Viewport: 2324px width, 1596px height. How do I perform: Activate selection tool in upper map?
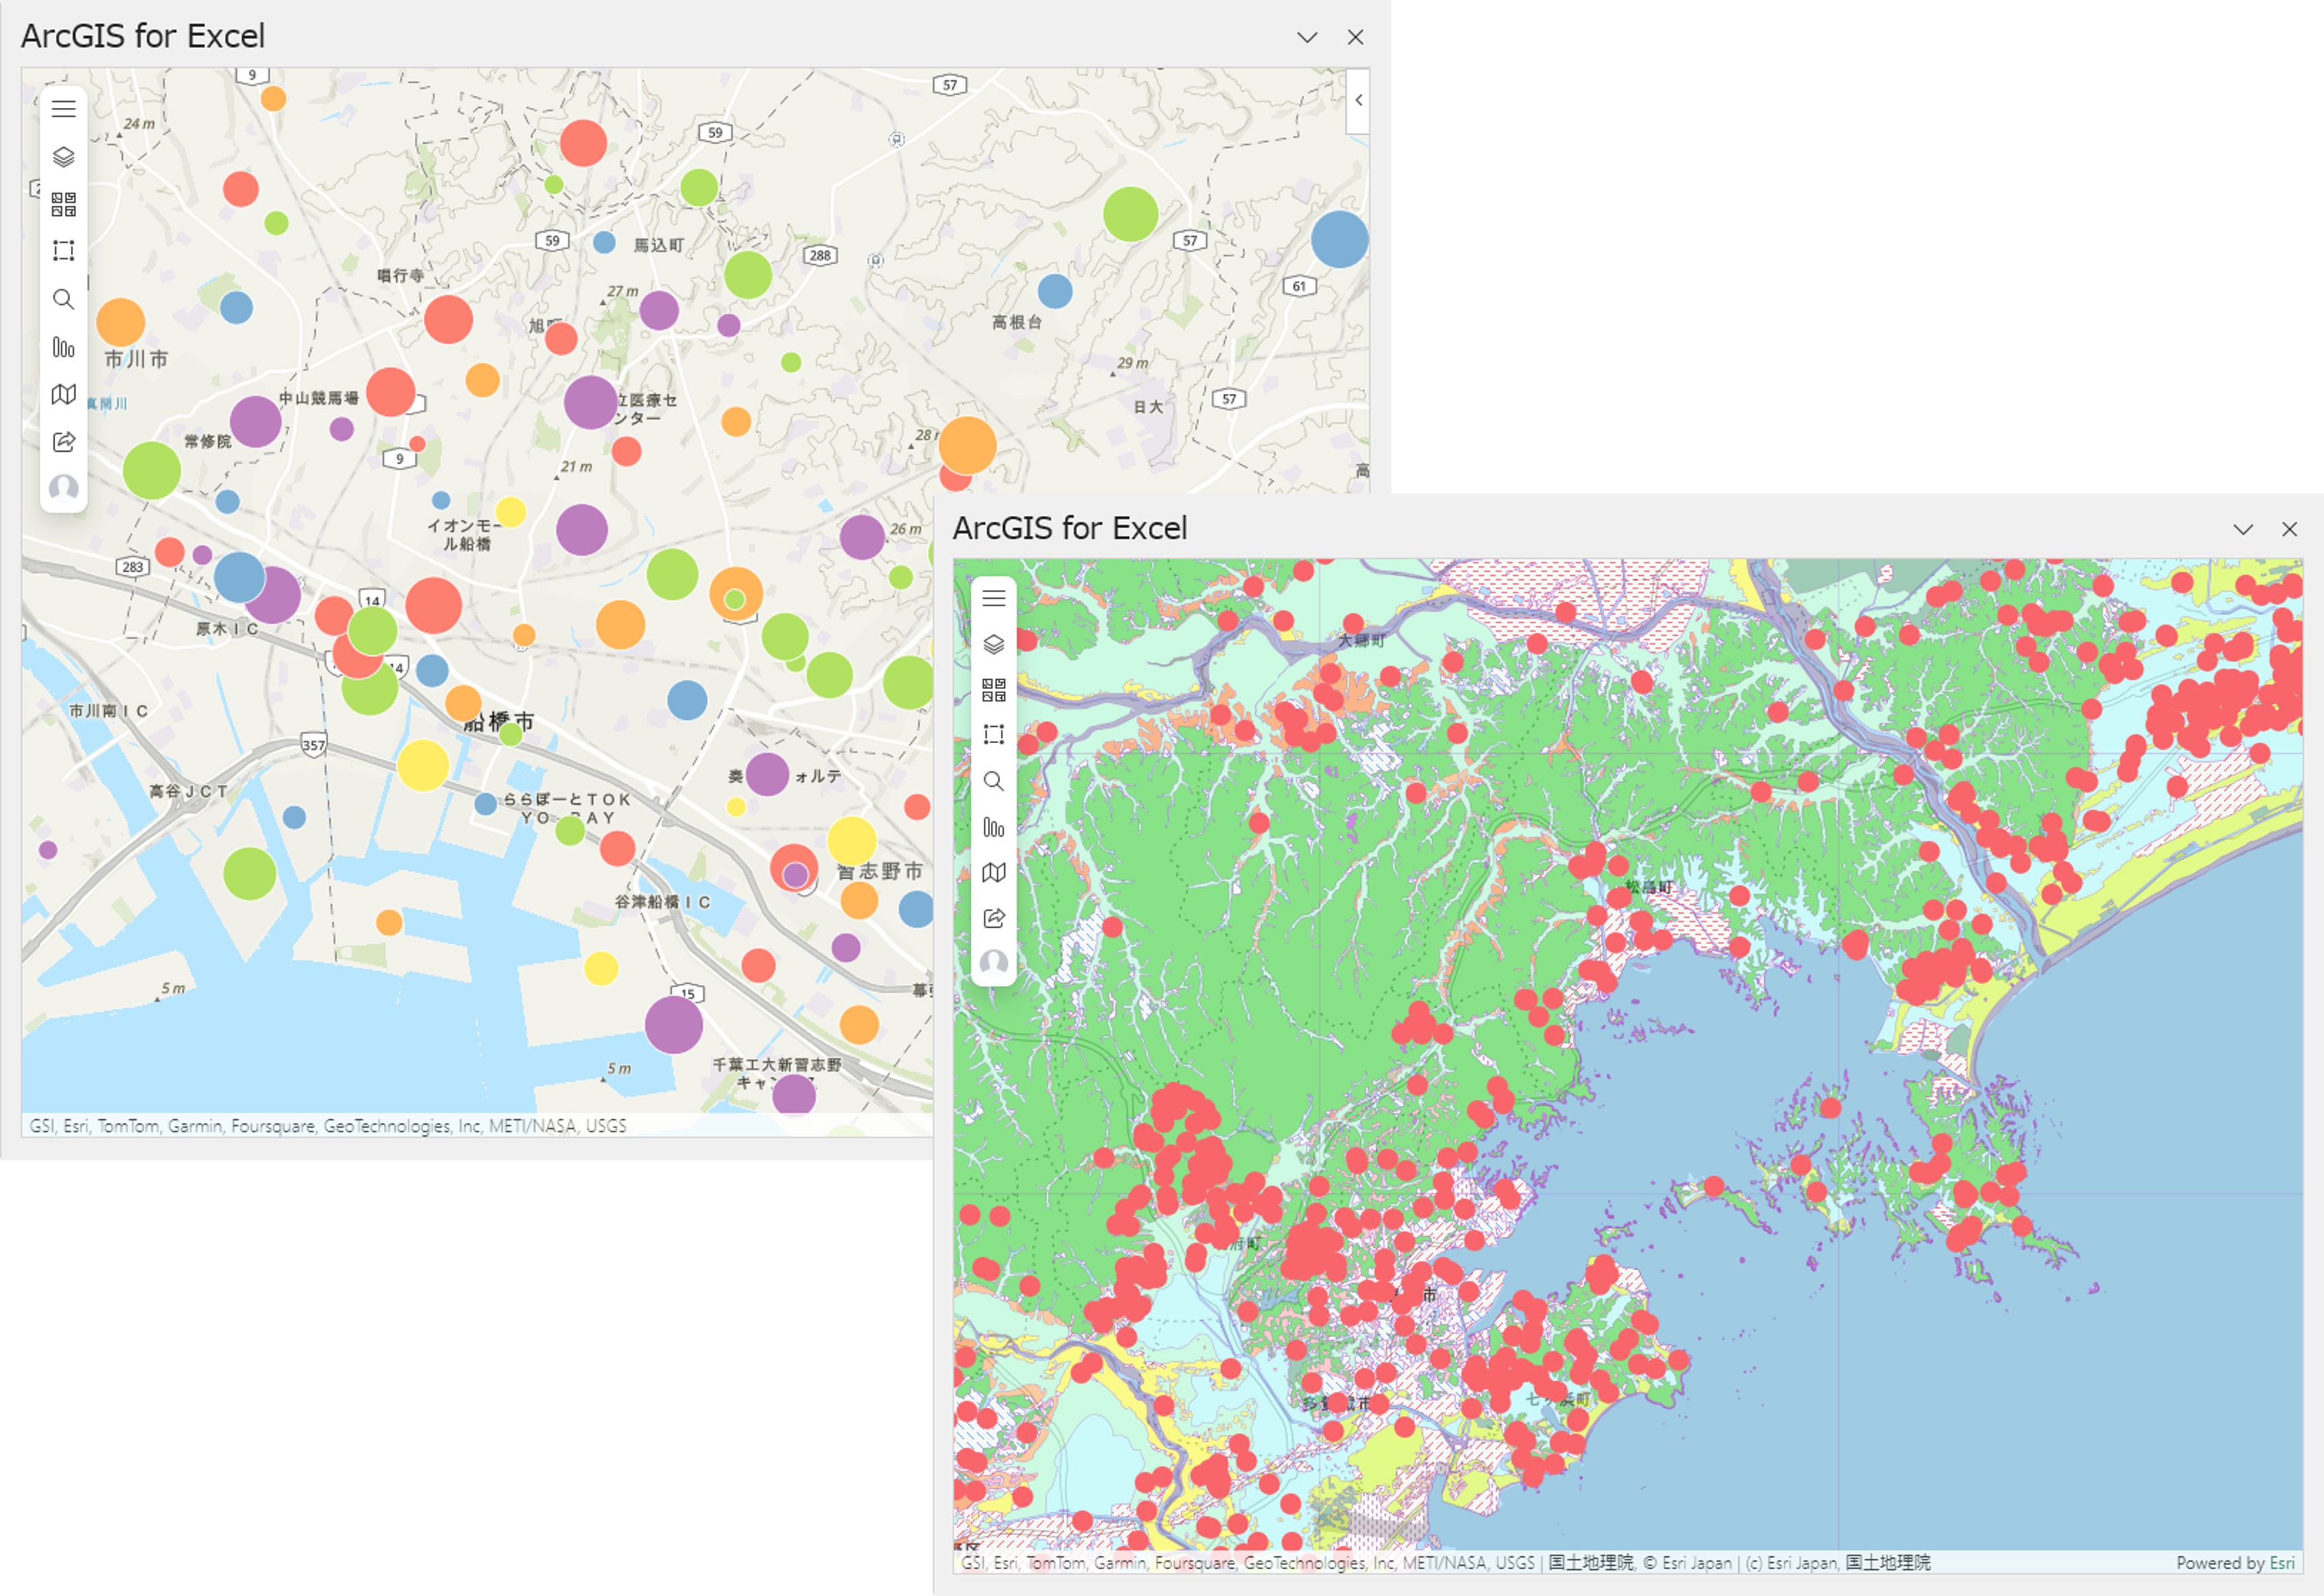click(63, 251)
